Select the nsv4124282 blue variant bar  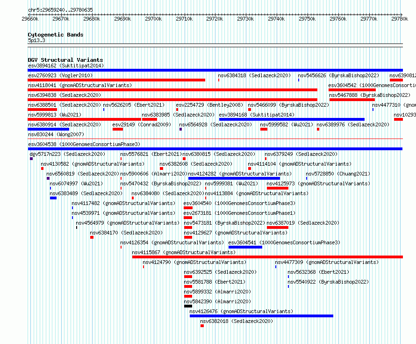[x=234, y=178]
